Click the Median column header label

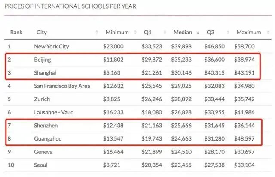coord(183,32)
